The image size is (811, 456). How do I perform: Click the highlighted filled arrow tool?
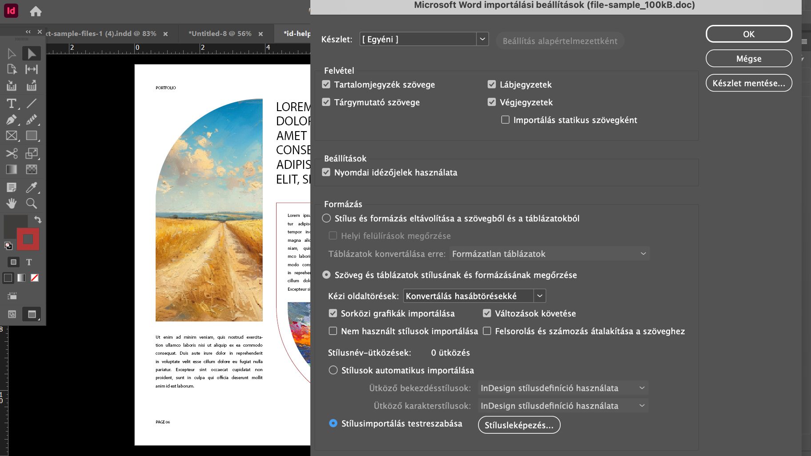[x=32, y=54]
